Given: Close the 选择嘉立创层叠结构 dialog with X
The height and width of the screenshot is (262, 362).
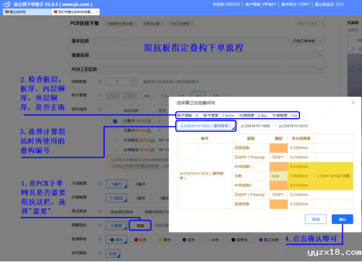Looking at the screenshot, I should 355,102.
